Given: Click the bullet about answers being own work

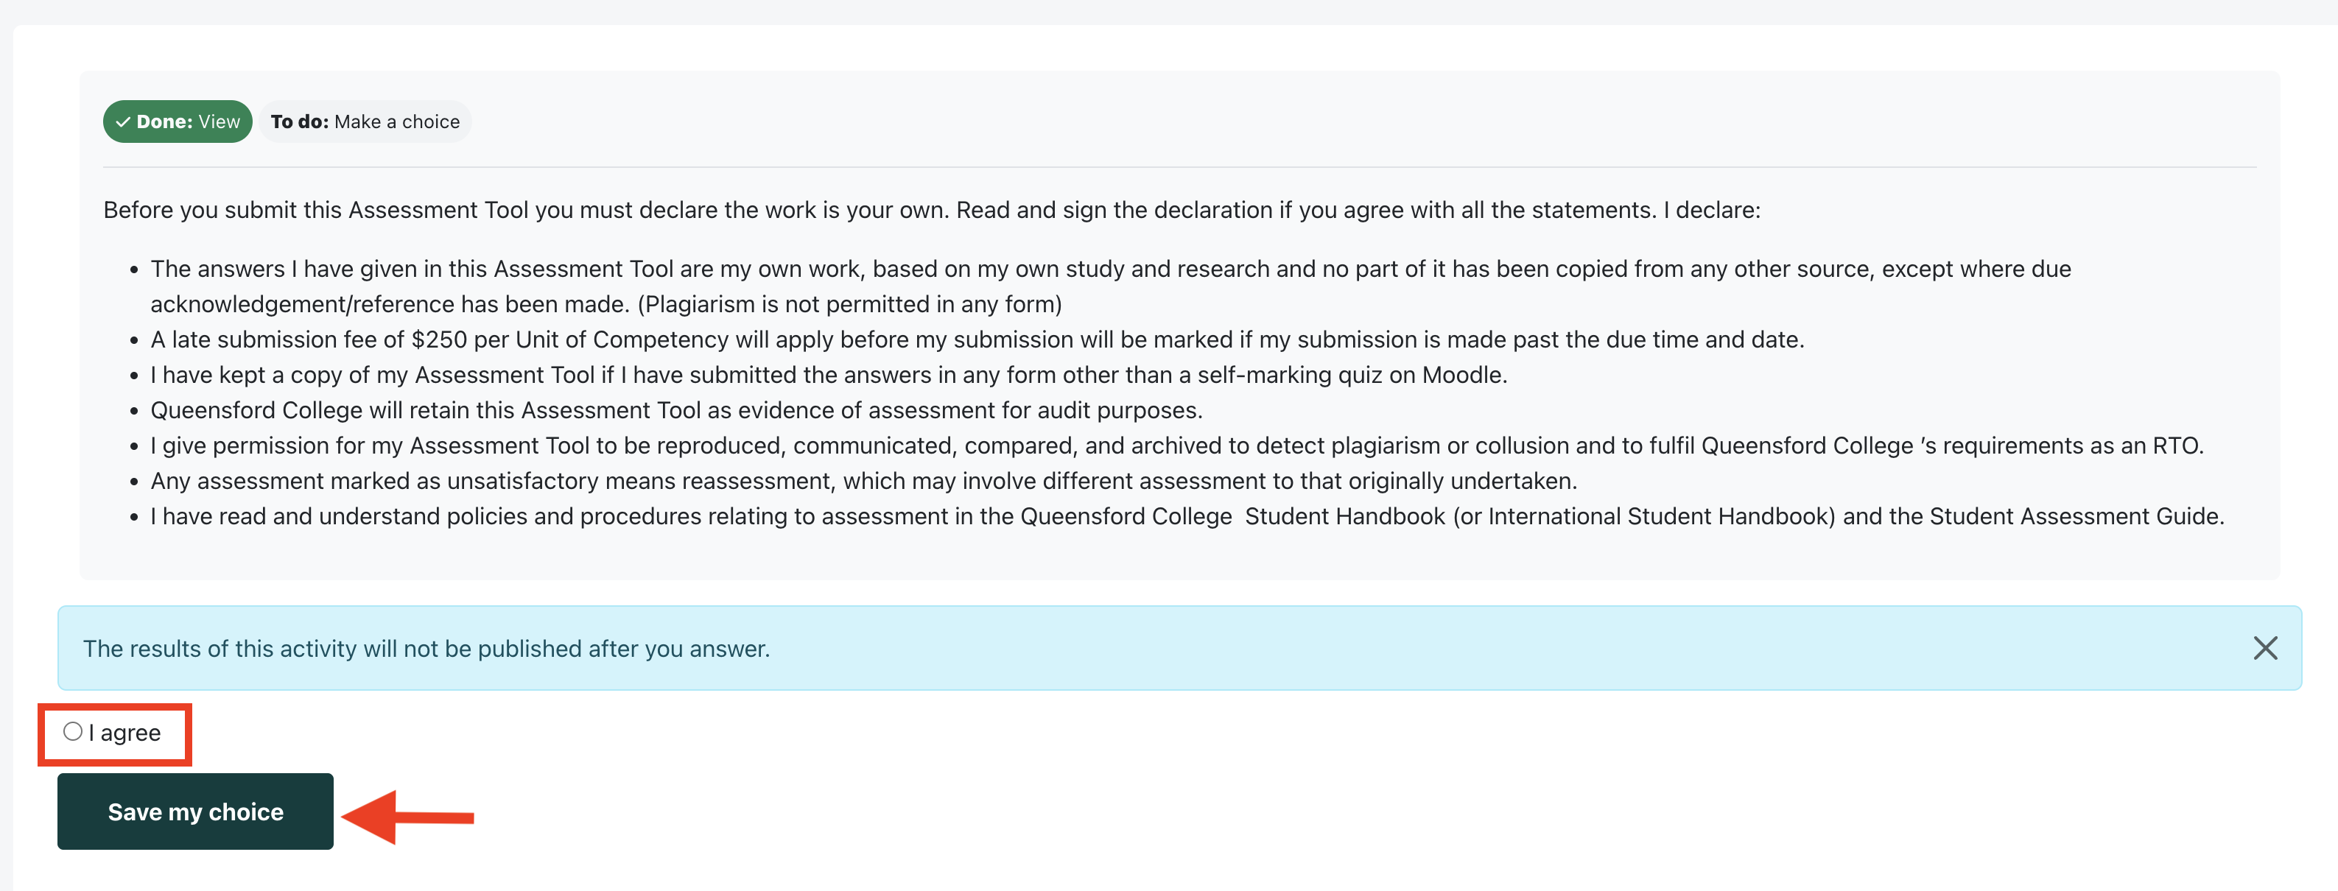Looking at the screenshot, I should pyautogui.click(x=1110, y=269).
